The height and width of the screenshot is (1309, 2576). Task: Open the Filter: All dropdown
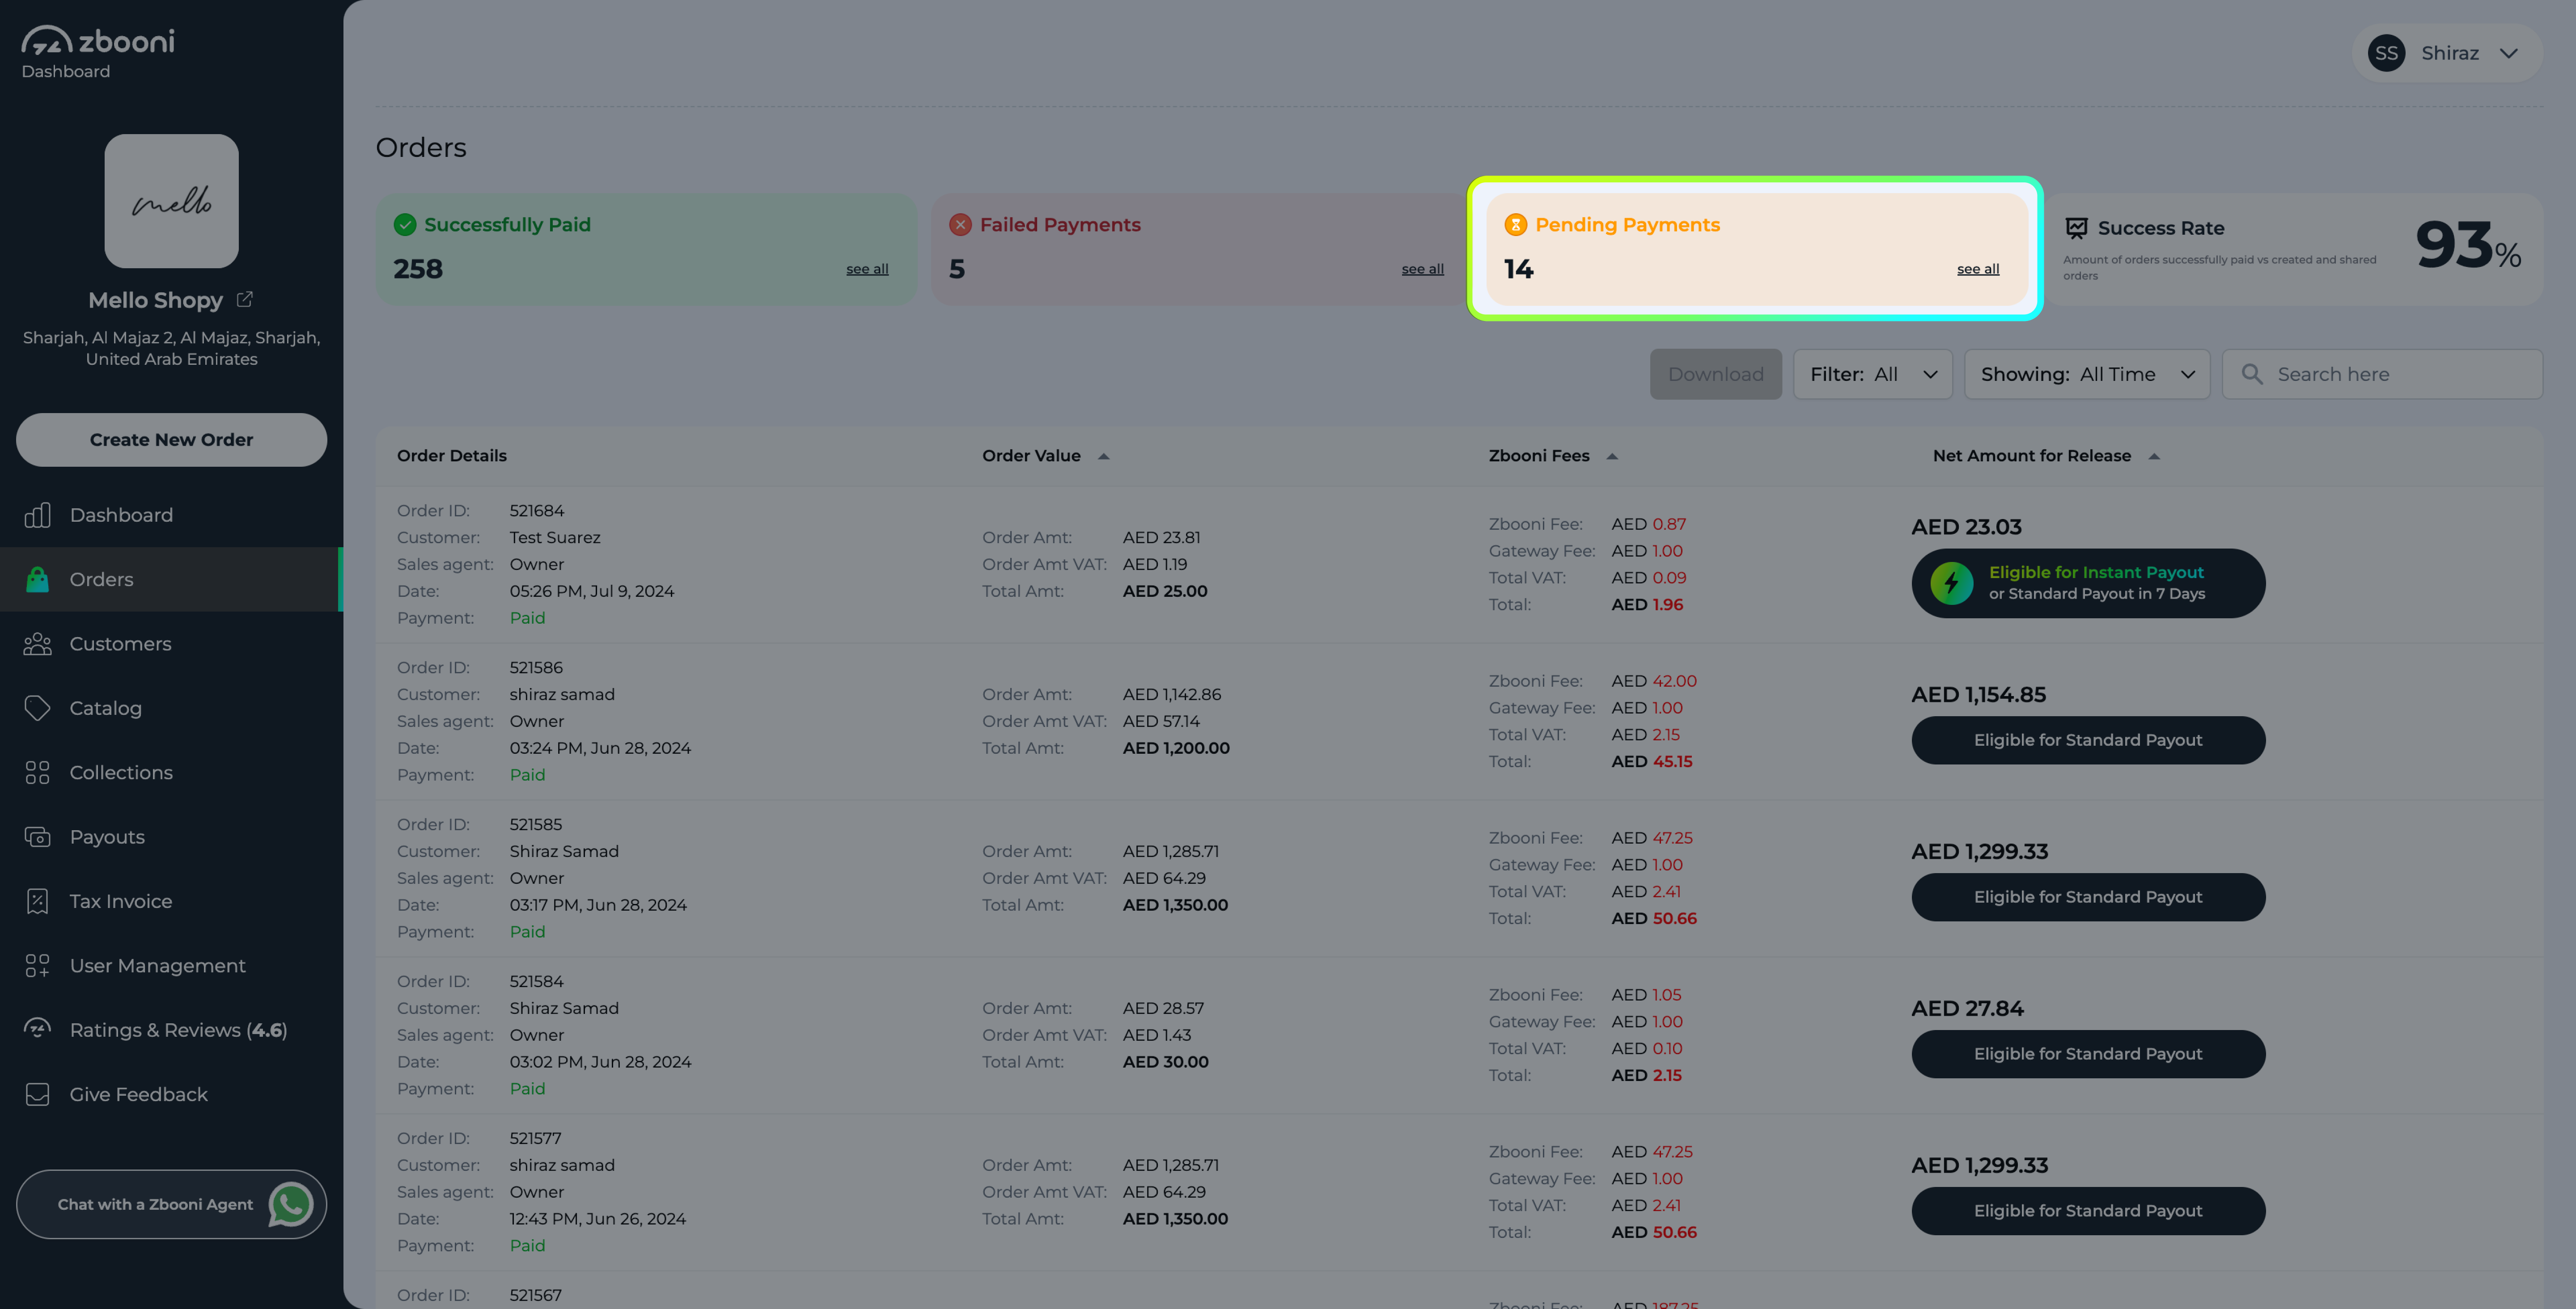click(1872, 374)
